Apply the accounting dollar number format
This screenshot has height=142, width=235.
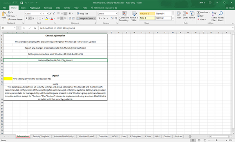pyautogui.click(x=99, y=18)
